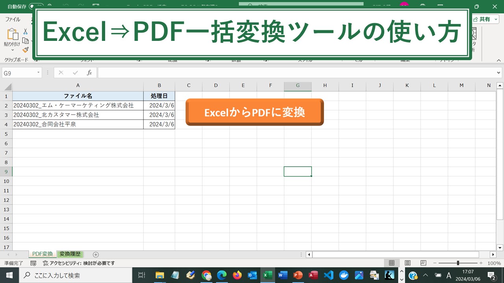Select cell 20240302_北カスタマー株式会社
The height and width of the screenshot is (283, 504).
(x=78, y=115)
